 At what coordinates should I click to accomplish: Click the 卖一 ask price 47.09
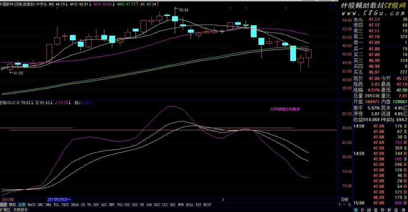[374, 42]
